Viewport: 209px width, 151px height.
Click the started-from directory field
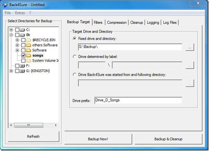click(130, 83)
